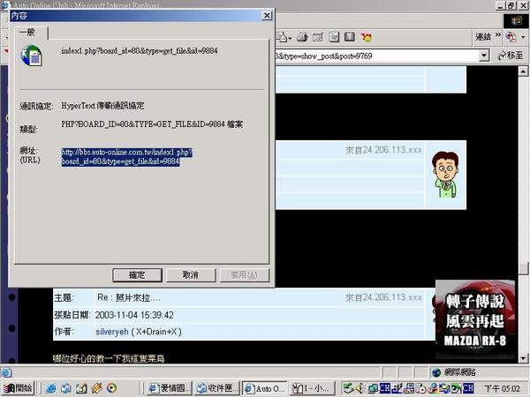530x397 pixels.
Task: Launch Internet Explorer from the quick launch bar
Action: tap(51, 387)
